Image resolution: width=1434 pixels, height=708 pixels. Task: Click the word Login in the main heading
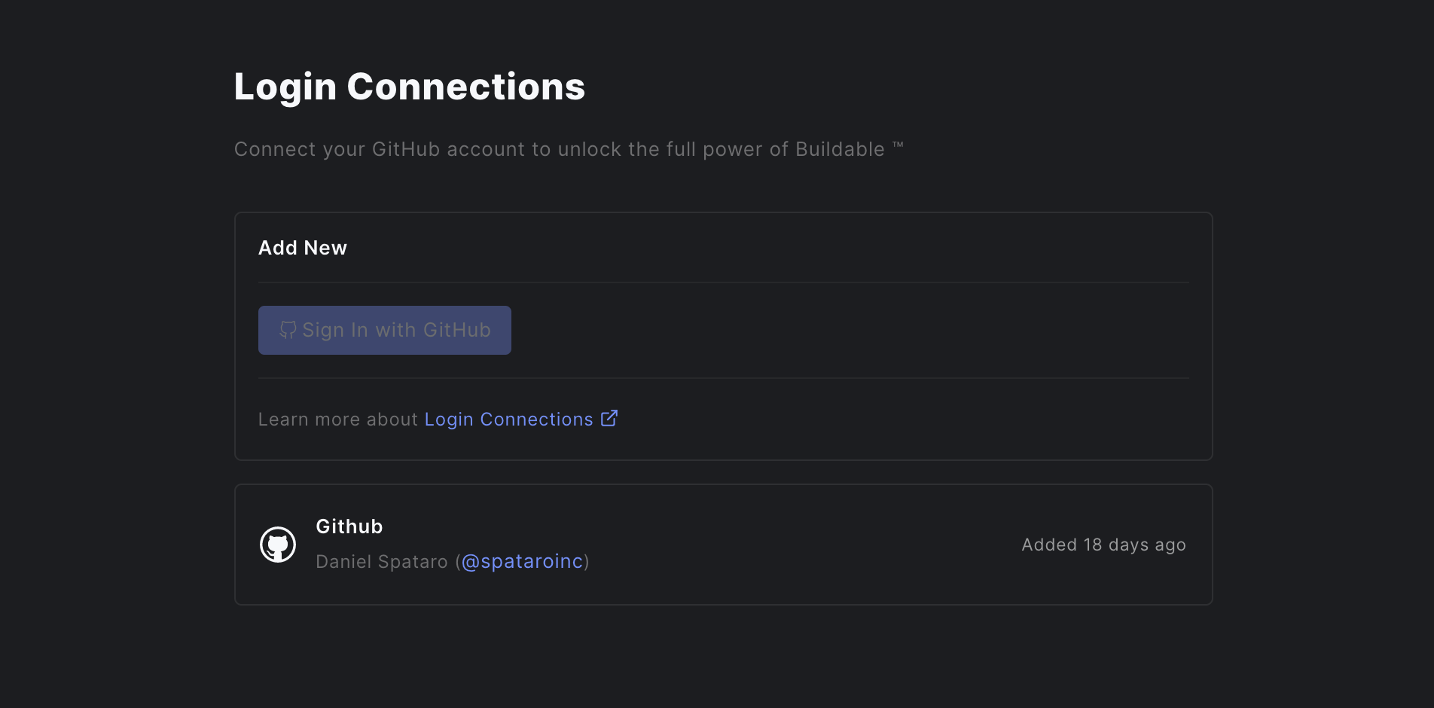click(285, 87)
